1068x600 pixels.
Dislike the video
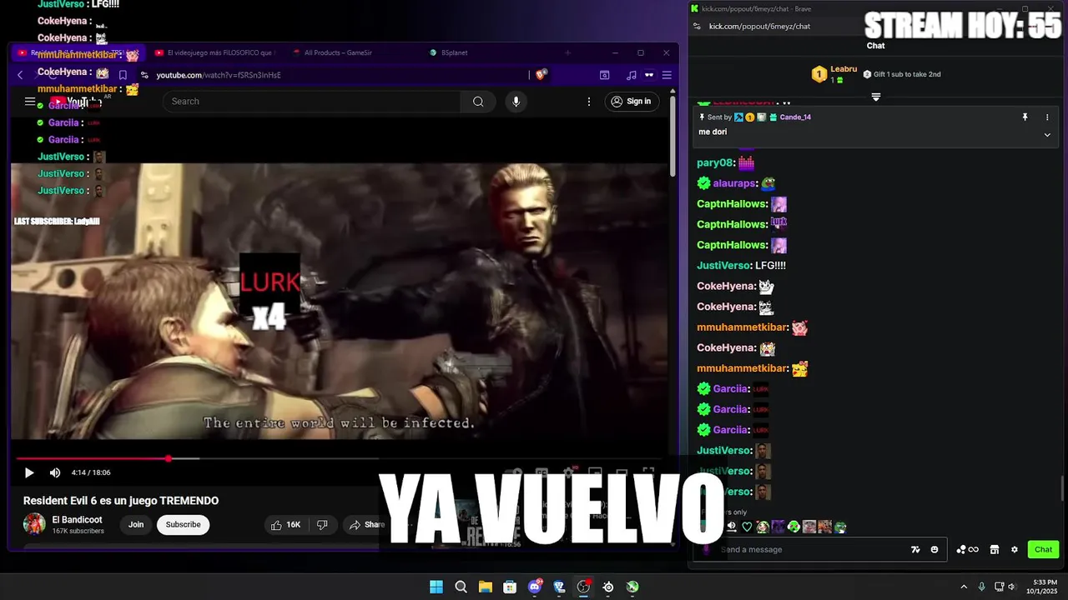point(322,525)
